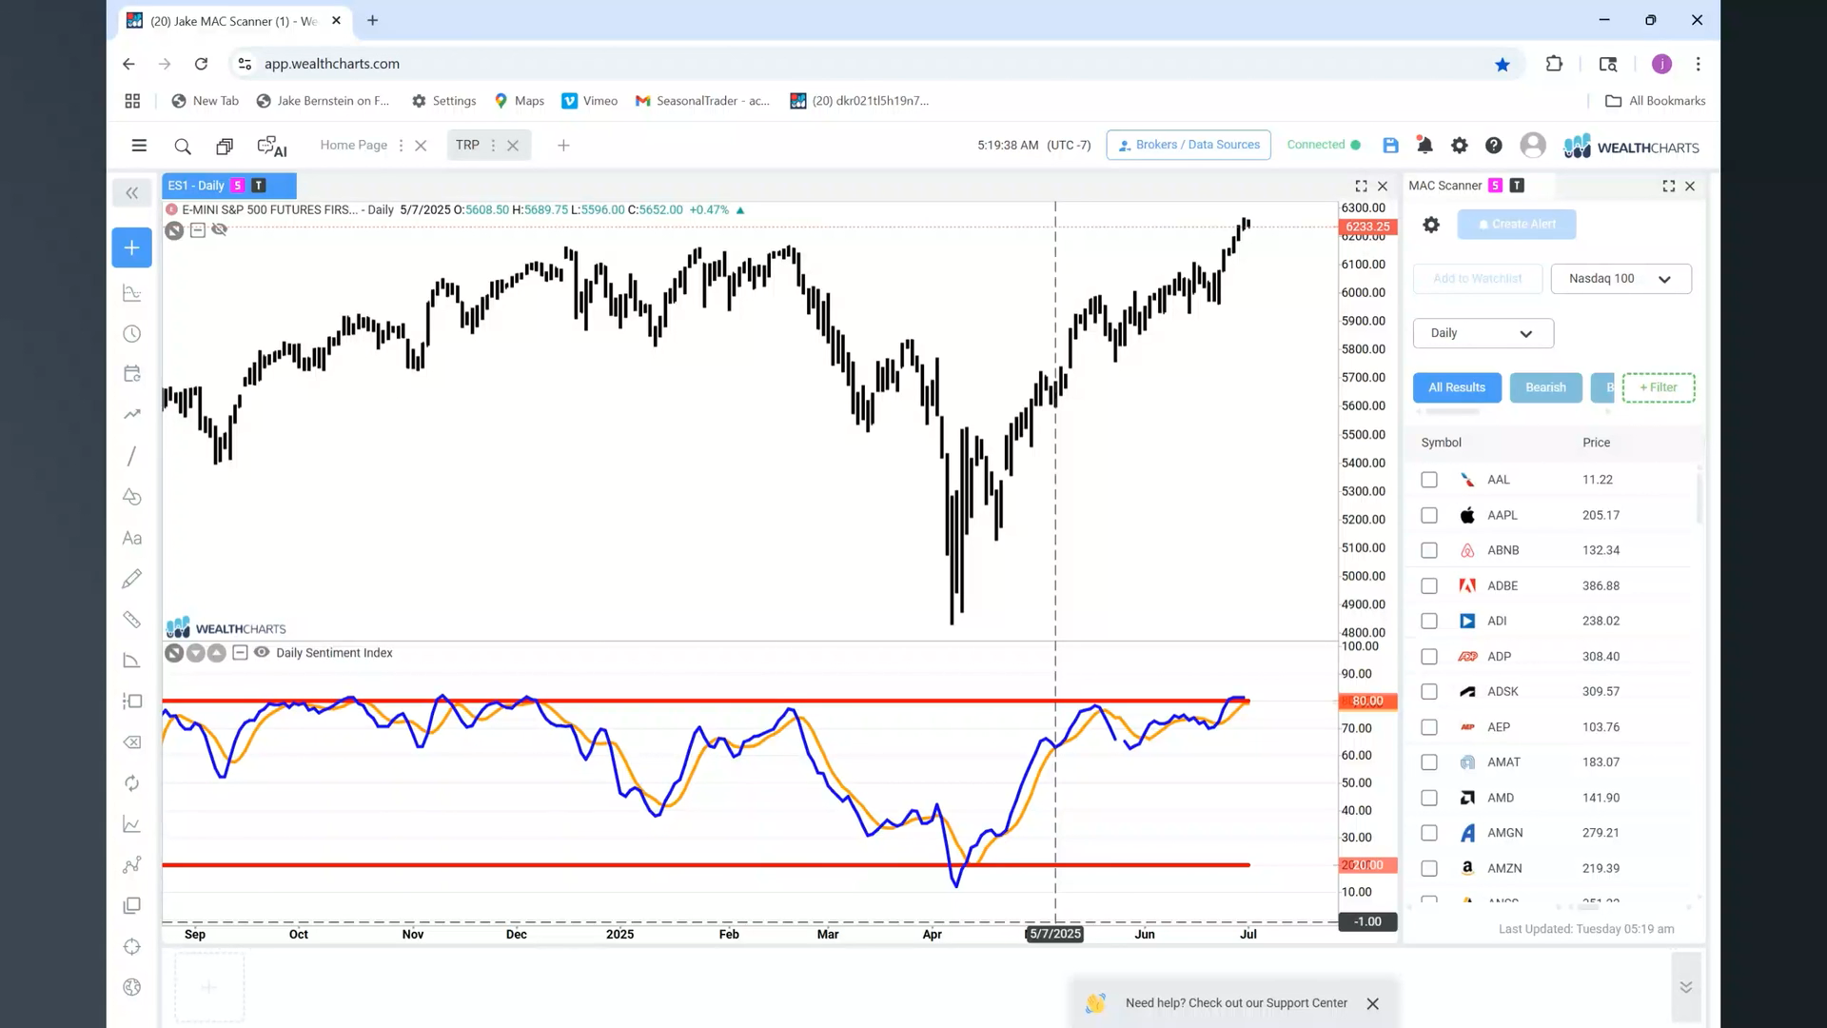Viewport: 1827px width, 1028px height.
Task: Add a new workspace tab
Action: tap(563, 146)
